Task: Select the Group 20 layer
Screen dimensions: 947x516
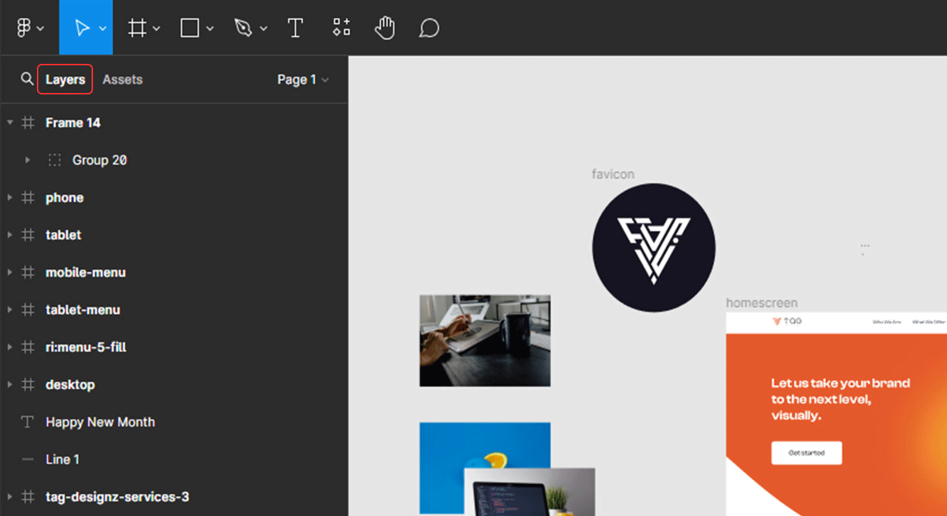Action: click(x=174, y=160)
